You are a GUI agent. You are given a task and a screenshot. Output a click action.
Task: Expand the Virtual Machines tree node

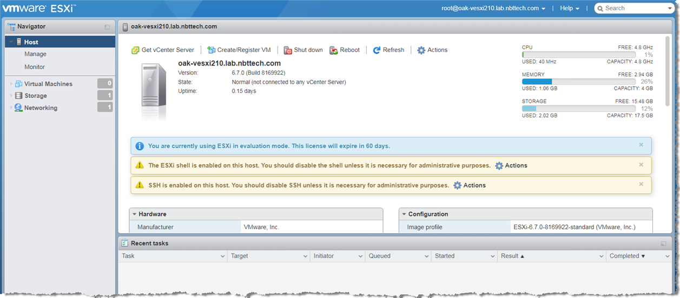pos(11,84)
